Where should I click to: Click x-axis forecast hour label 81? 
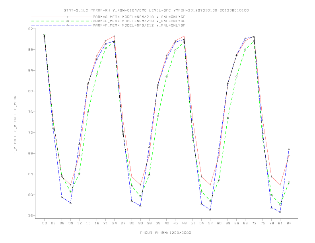pos(280,223)
